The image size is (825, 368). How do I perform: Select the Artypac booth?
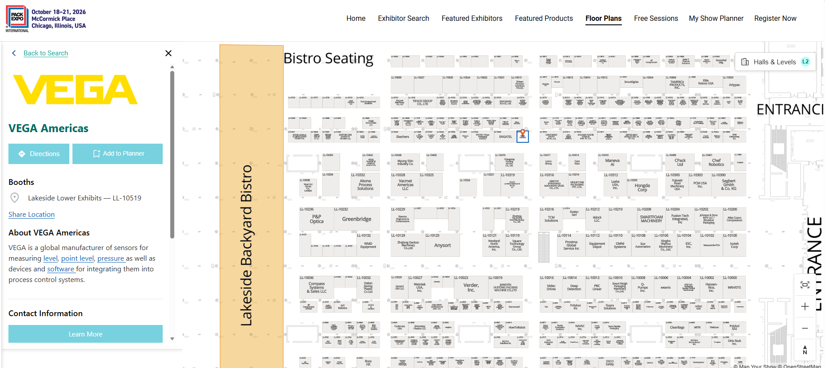pyautogui.click(x=734, y=85)
